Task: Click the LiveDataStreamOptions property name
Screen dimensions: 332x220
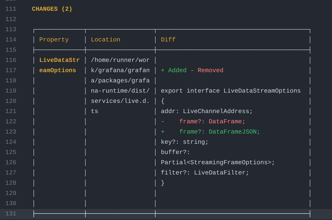Action: coord(59,65)
